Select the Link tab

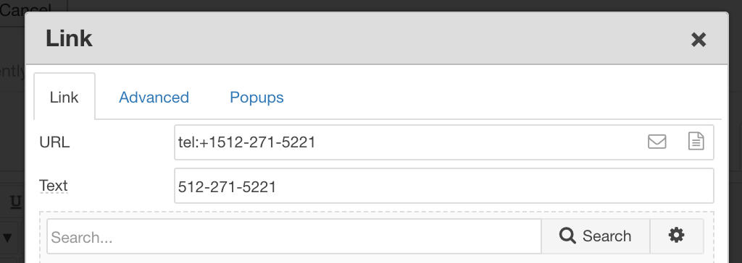[64, 98]
